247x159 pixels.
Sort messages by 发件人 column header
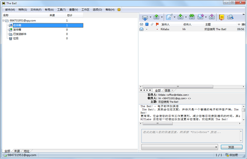(165, 25)
